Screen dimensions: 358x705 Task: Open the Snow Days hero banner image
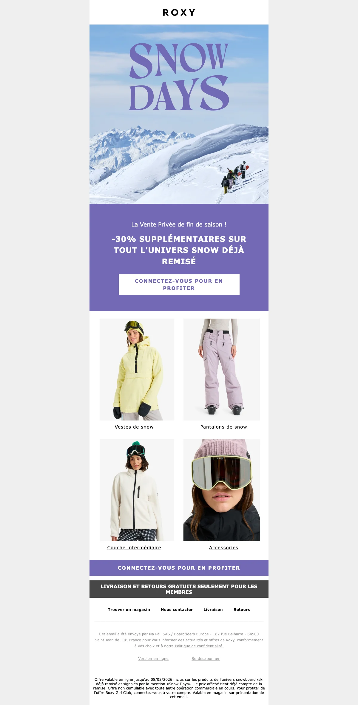[179, 114]
